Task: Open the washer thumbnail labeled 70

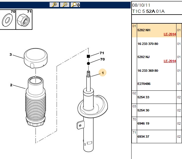Action: tap(8, 20)
